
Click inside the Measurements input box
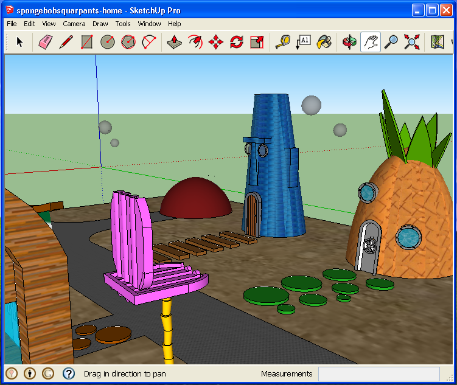(379, 373)
